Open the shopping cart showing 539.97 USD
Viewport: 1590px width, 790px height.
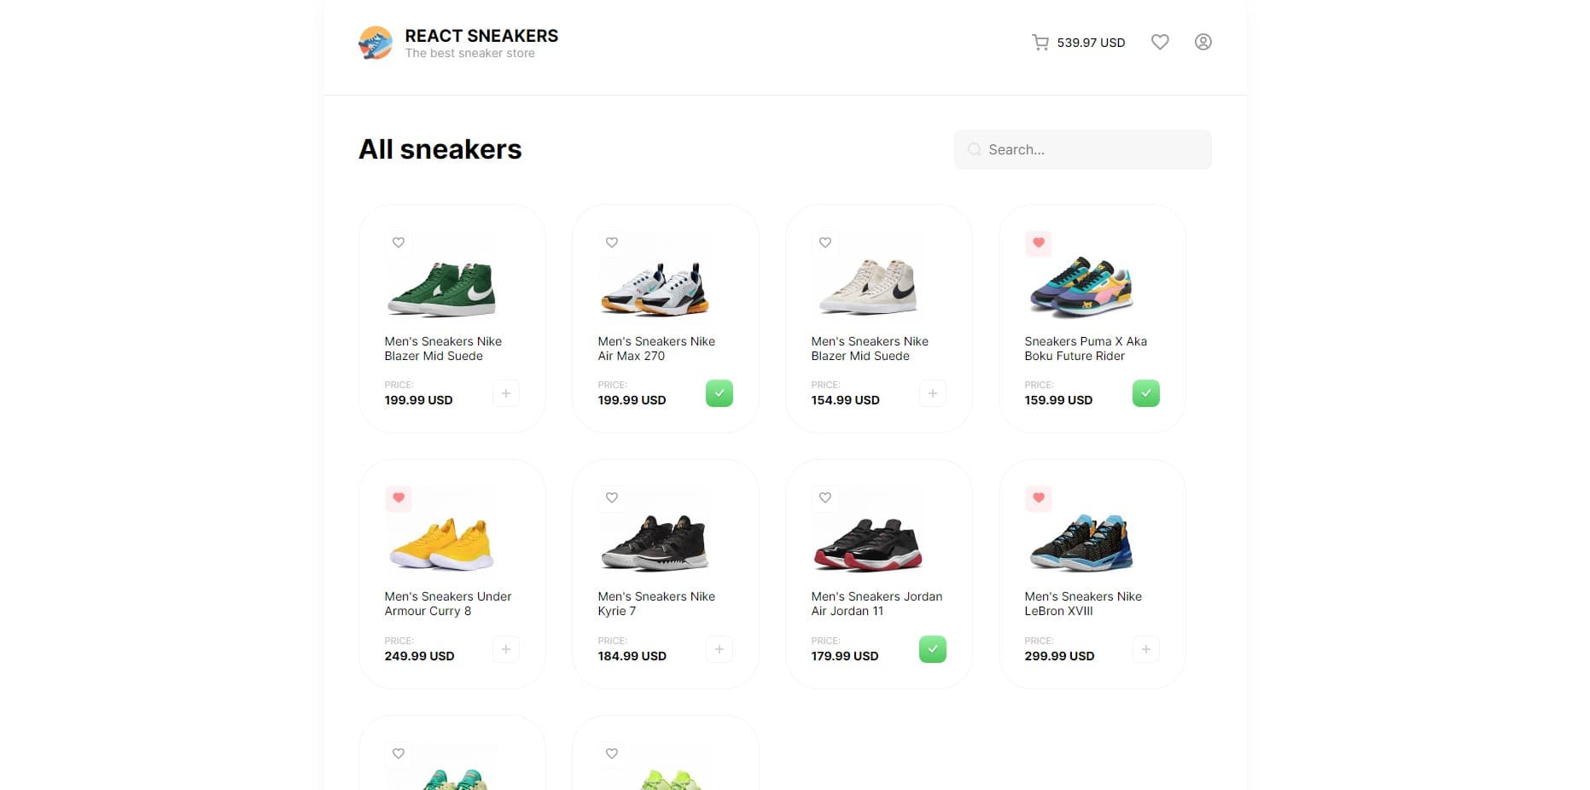[1078, 43]
